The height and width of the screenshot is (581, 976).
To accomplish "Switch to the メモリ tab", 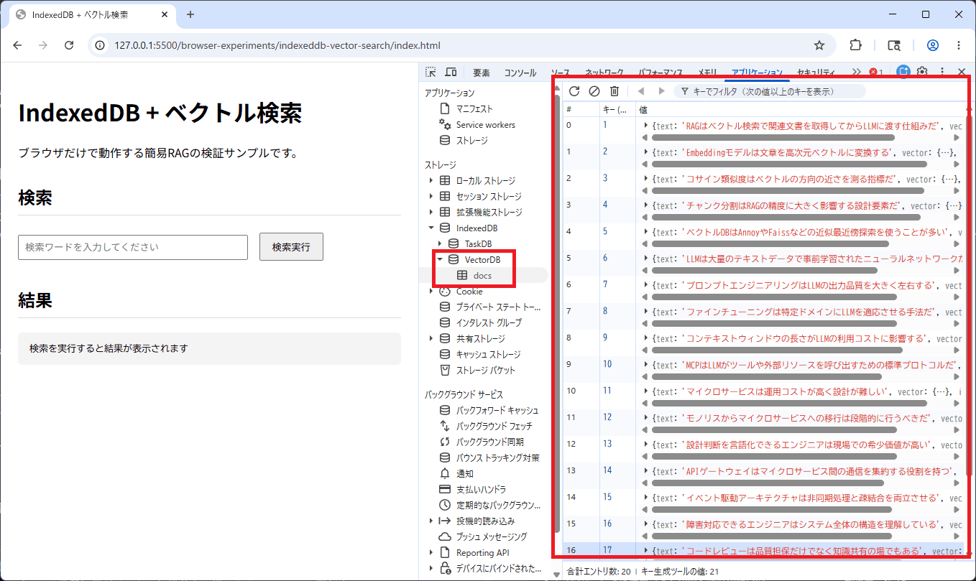I will point(708,73).
